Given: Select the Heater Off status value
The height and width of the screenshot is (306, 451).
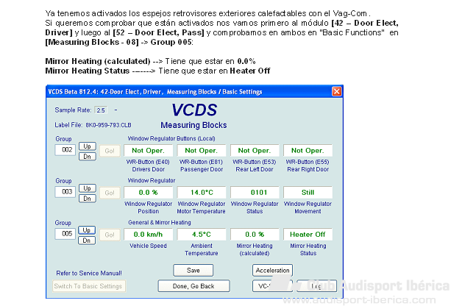Looking at the screenshot, I should tap(308, 235).
